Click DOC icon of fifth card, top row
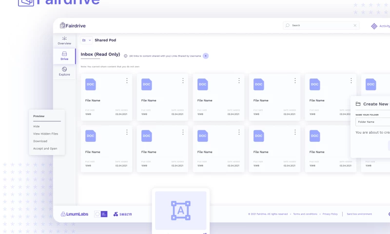The width and height of the screenshot is (390, 234). 314,84
